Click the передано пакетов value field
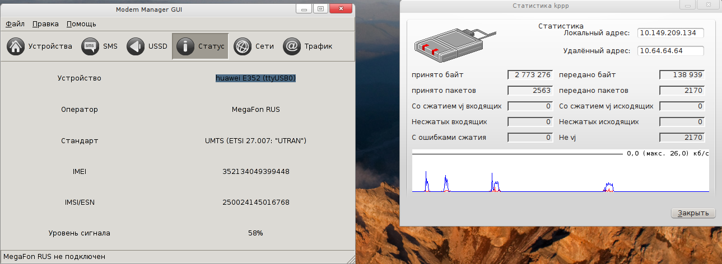Image resolution: width=722 pixels, height=264 pixels. (x=682, y=90)
